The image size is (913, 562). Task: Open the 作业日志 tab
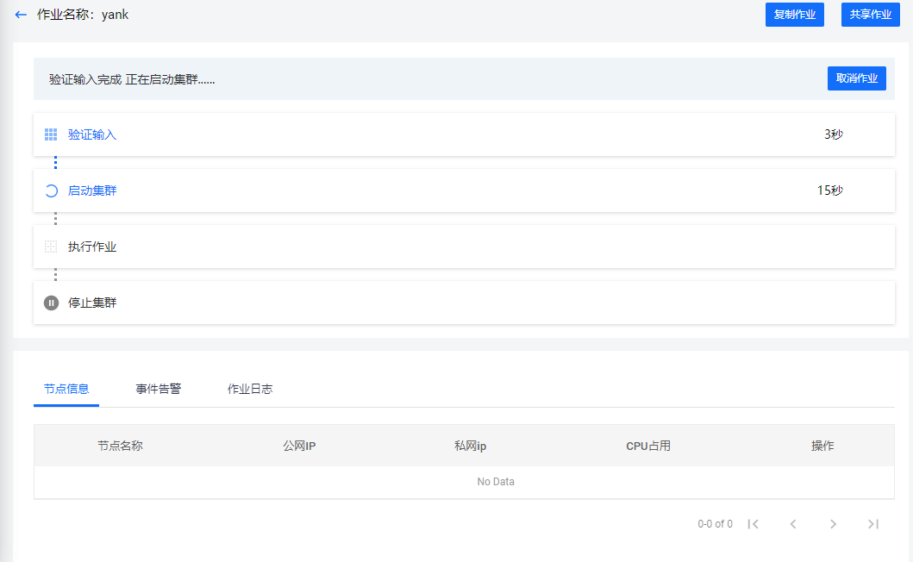click(x=250, y=389)
